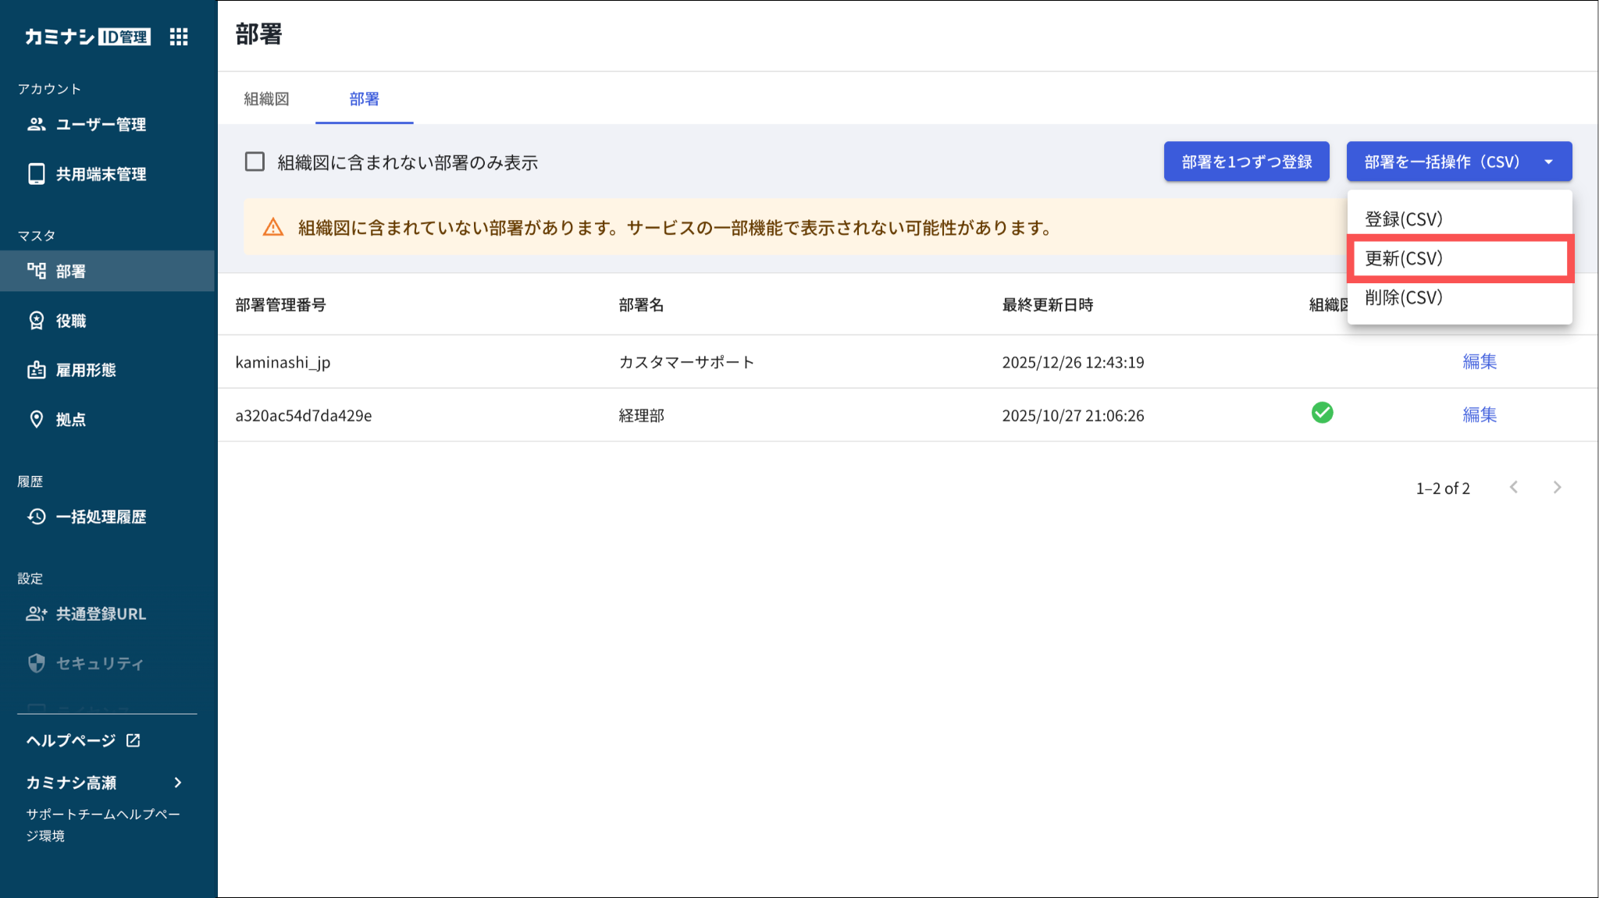Toggle 組織図に含まれない部署のみ表示 checkbox
Image resolution: width=1599 pixels, height=898 pixels.
tap(255, 161)
